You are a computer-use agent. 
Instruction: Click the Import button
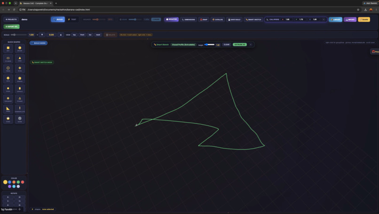click(350, 20)
